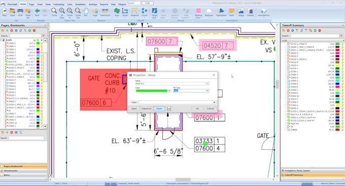Click the ellipsis button beside Name field

tap(207, 84)
